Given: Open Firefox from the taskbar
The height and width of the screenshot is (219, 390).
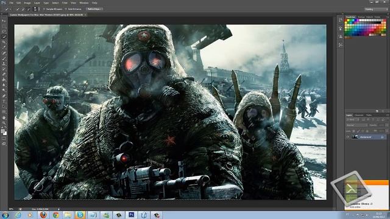Looking at the screenshot, I should (x=43, y=215).
